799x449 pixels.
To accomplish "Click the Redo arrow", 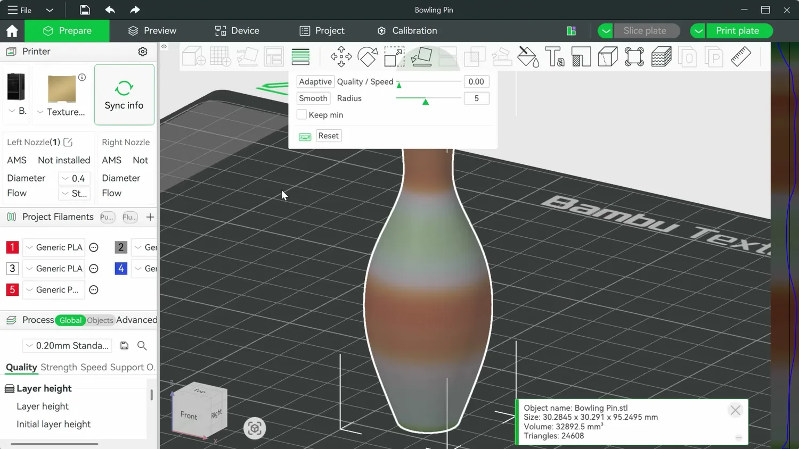I will (x=135, y=10).
